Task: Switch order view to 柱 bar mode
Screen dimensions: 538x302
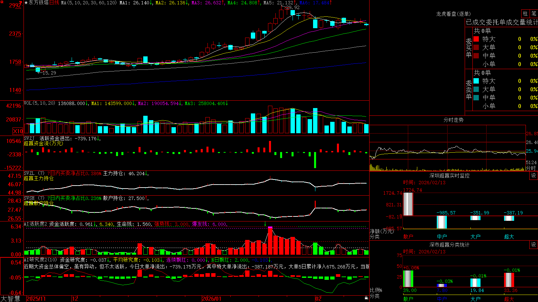Action: [x=525, y=14]
